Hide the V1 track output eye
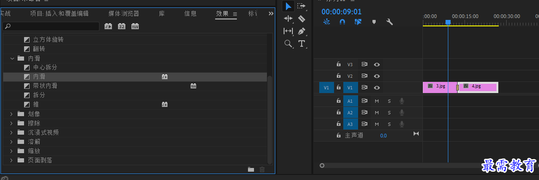539x180 pixels. pyautogui.click(x=377, y=87)
